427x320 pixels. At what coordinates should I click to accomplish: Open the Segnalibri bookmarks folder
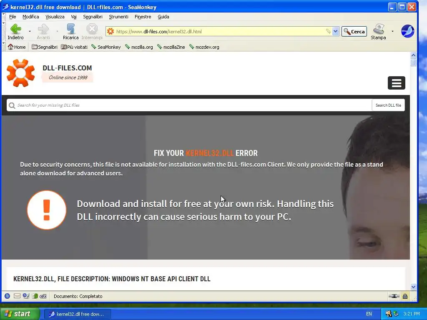click(44, 47)
